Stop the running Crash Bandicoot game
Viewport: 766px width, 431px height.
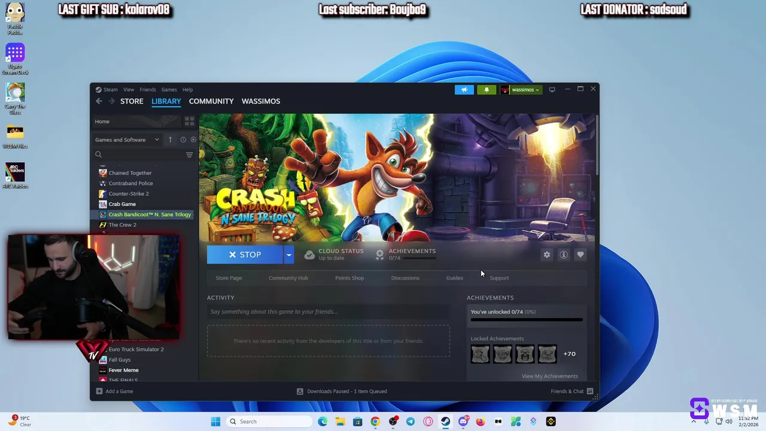coord(245,255)
